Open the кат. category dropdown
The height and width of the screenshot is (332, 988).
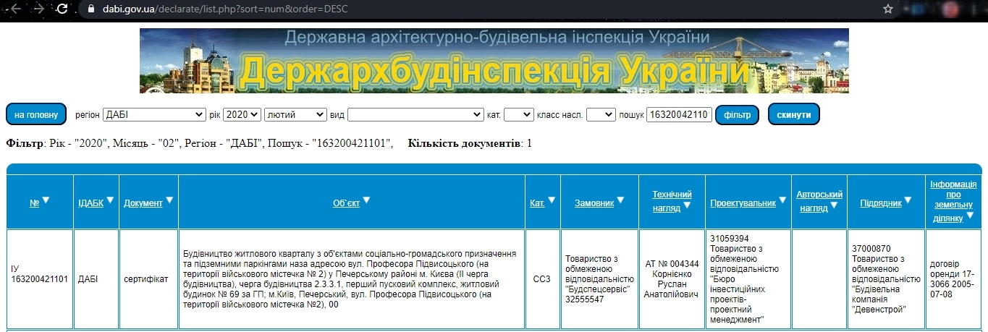click(518, 114)
